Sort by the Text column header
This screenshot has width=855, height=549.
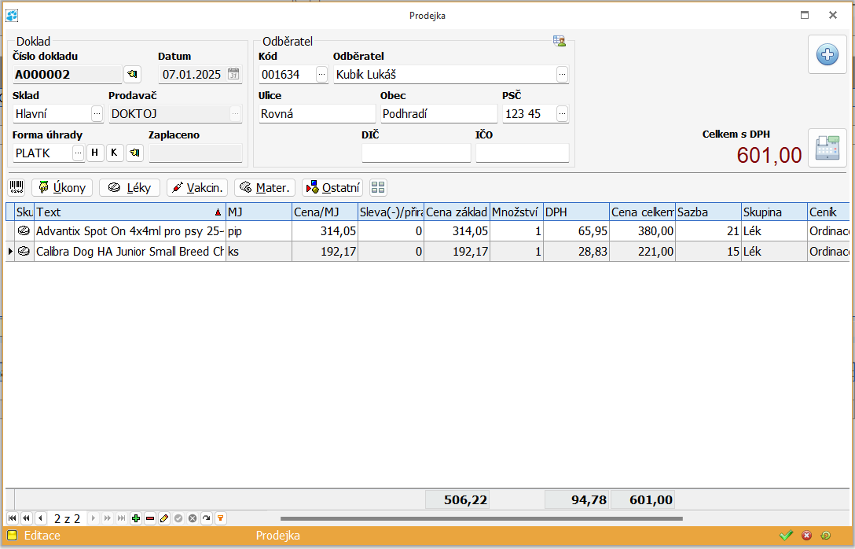click(130, 212)
